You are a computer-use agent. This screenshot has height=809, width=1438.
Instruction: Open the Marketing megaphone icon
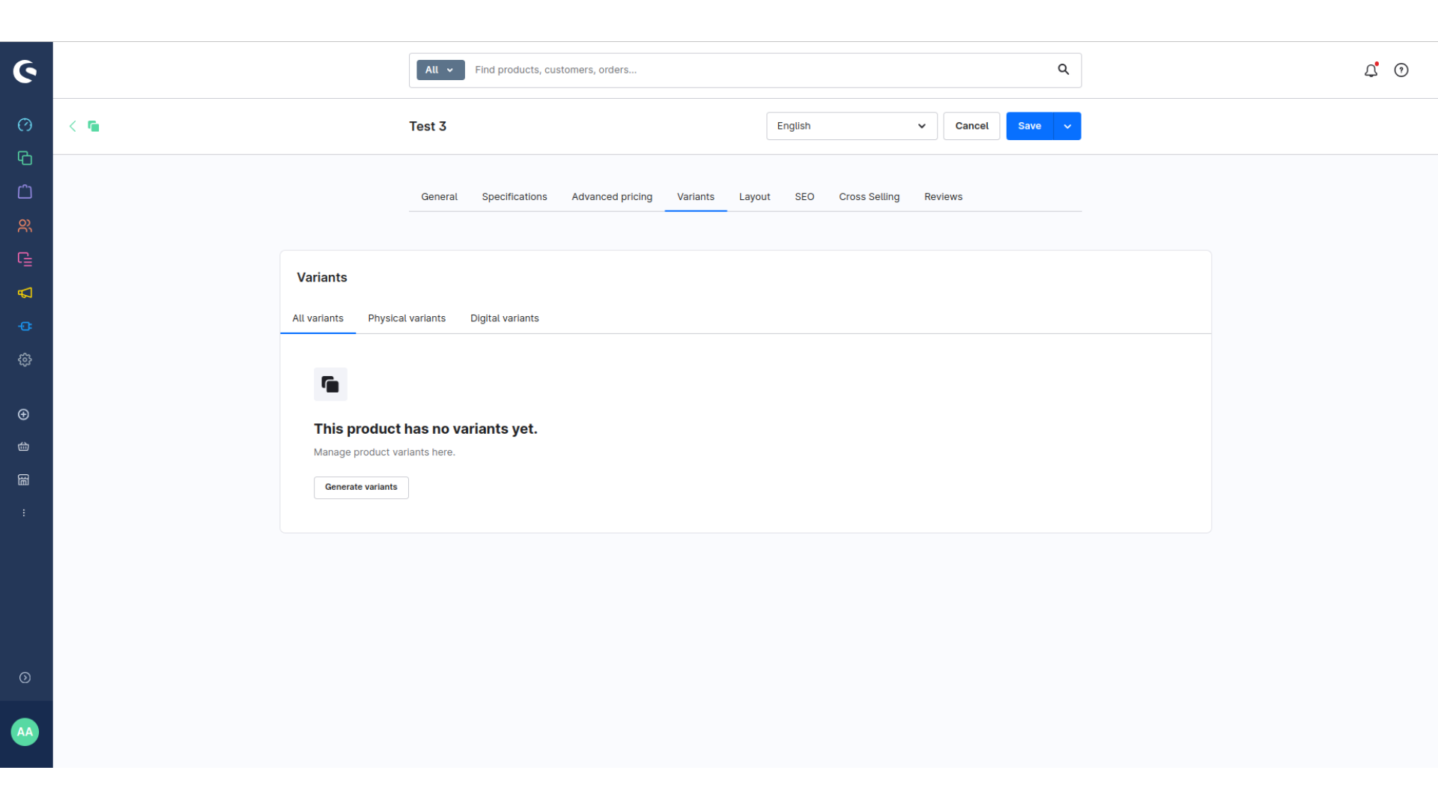coord(25,293)
